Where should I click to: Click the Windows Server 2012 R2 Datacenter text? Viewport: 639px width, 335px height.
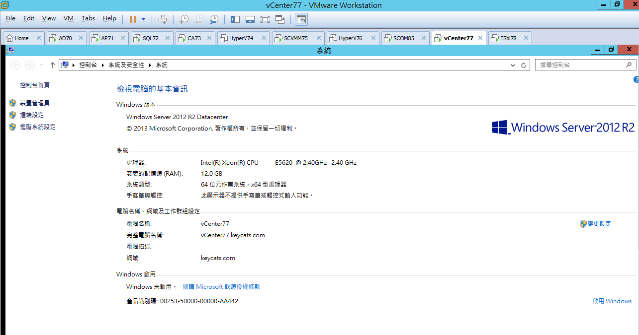click(177, 117)
